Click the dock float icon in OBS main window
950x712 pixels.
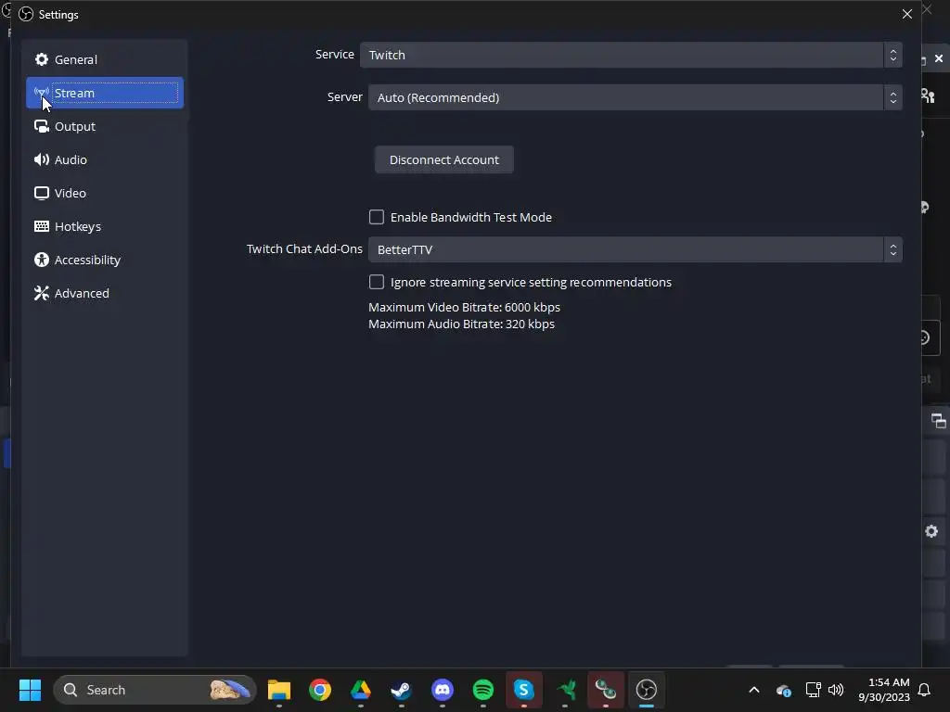tap(938, 420)
